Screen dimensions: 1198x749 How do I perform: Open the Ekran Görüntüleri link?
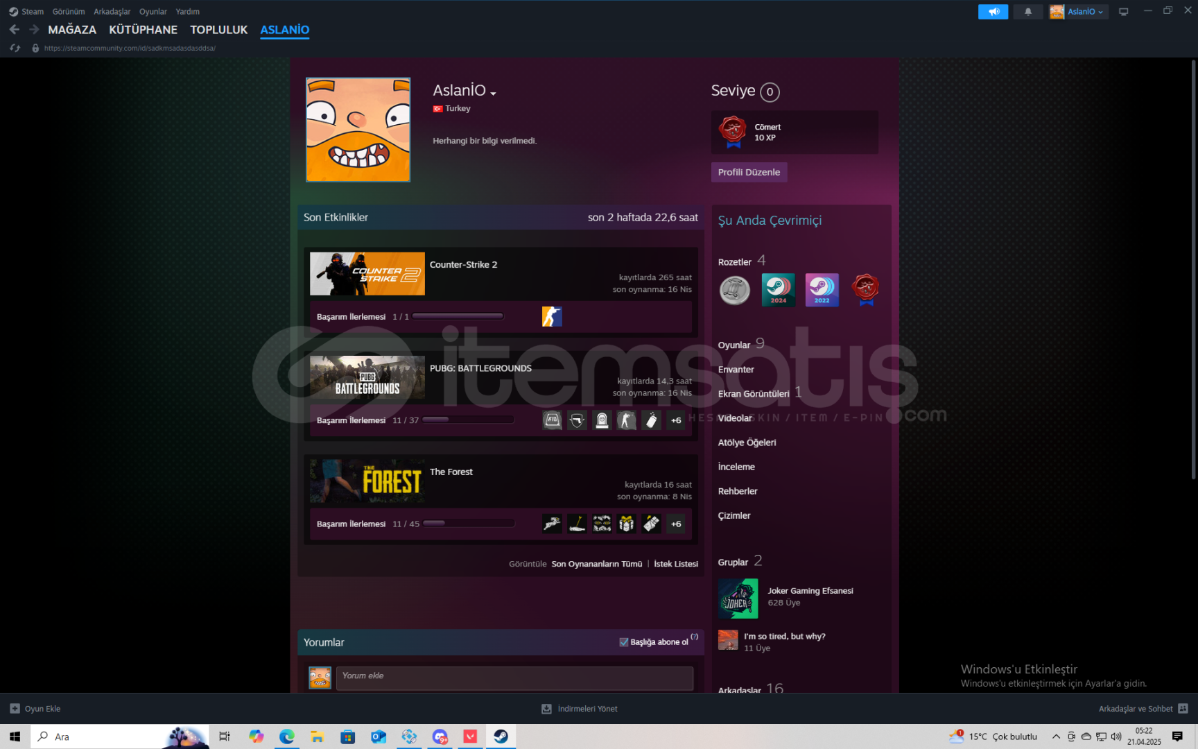(x=754, y=394)
